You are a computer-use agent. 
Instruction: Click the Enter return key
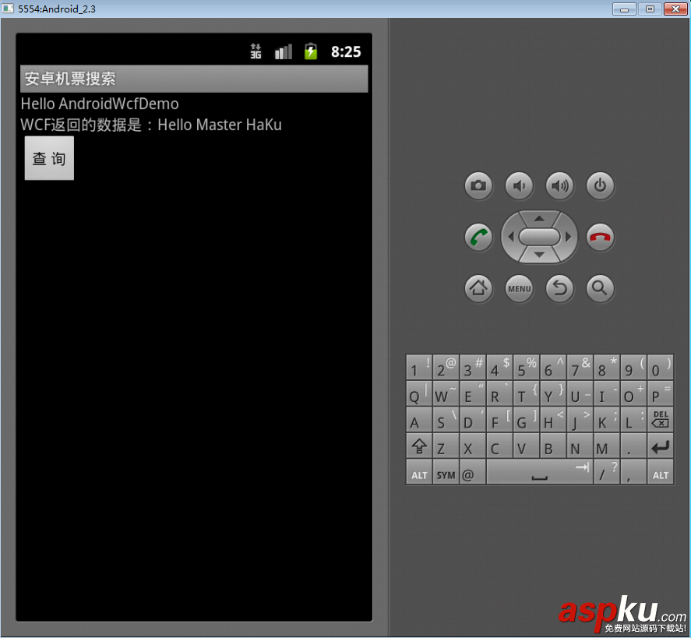(660, 446)
